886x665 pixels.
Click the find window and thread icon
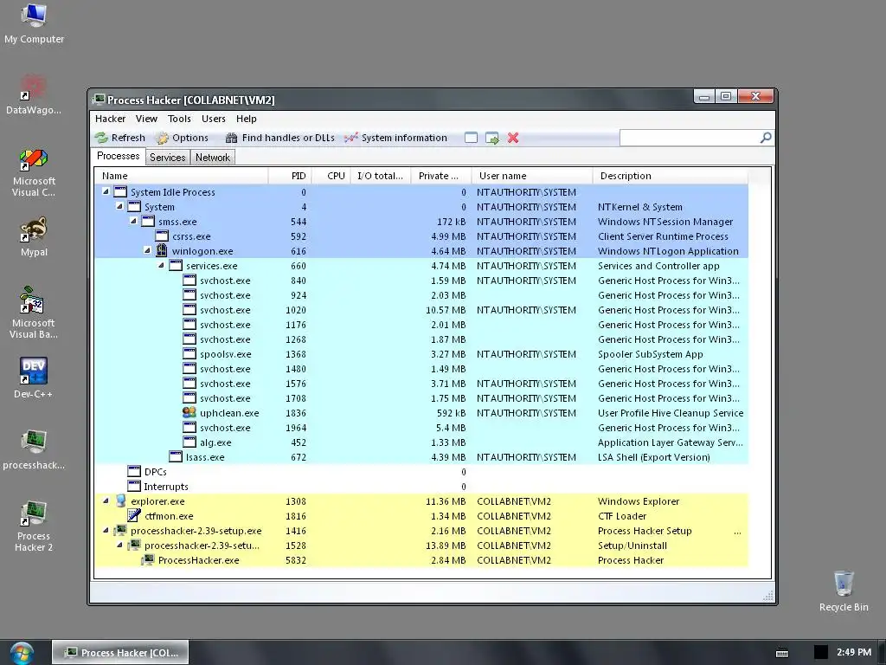click(x=492, y=138)
